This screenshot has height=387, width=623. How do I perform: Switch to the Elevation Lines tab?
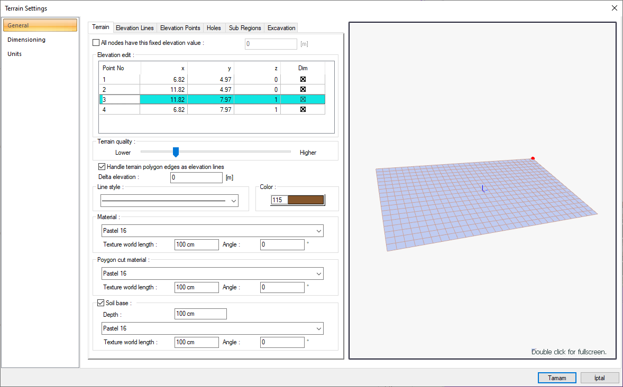[134, 28]
